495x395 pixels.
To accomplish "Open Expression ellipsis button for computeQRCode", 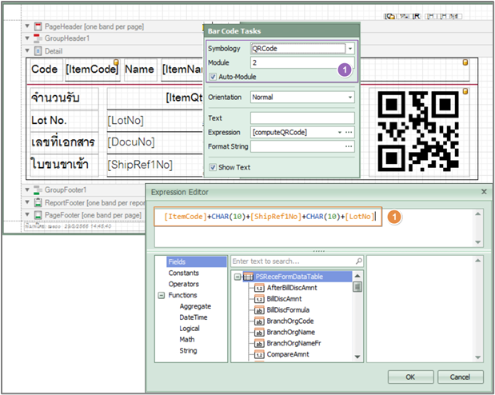I will pyautogui.click(x=349, y=131).
